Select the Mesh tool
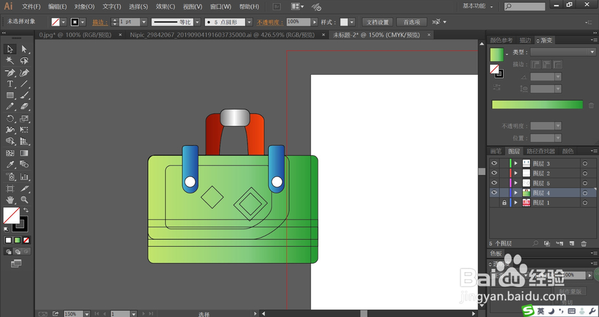This screenshot has height=317, width=599. pos(10,153)
